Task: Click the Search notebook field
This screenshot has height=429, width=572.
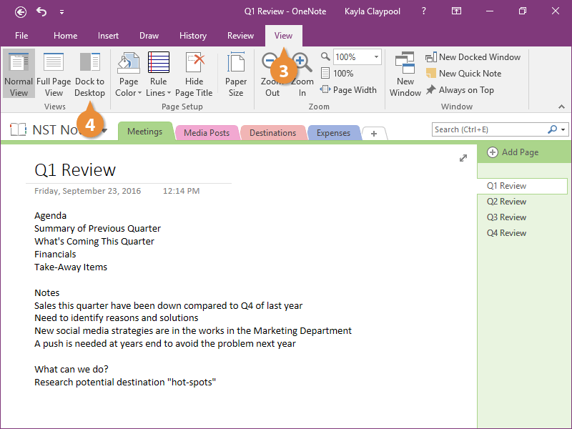Action: 490,129
